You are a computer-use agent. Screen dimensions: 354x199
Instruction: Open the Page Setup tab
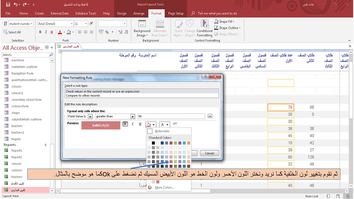pos(176,13)
